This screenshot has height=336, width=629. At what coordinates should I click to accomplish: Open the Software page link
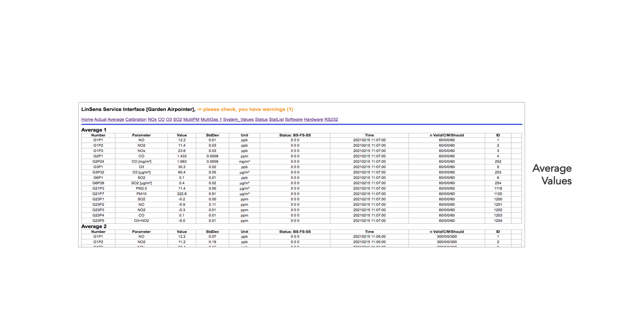(x=294, y=119)
